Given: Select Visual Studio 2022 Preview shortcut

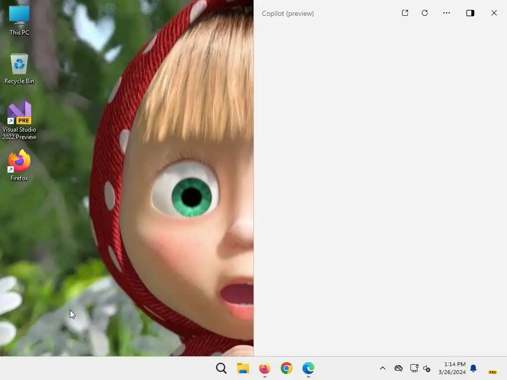Looking at the screenshot, I should click(x=19, y=121).
